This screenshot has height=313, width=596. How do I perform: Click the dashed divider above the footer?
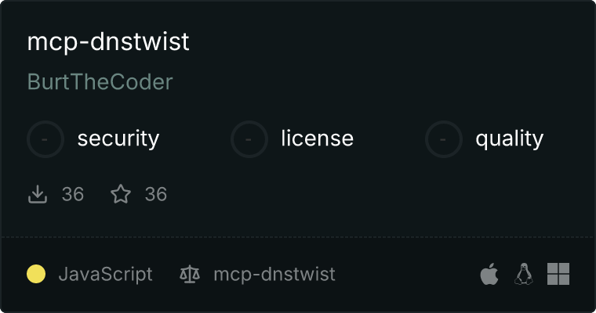(298, 237)
